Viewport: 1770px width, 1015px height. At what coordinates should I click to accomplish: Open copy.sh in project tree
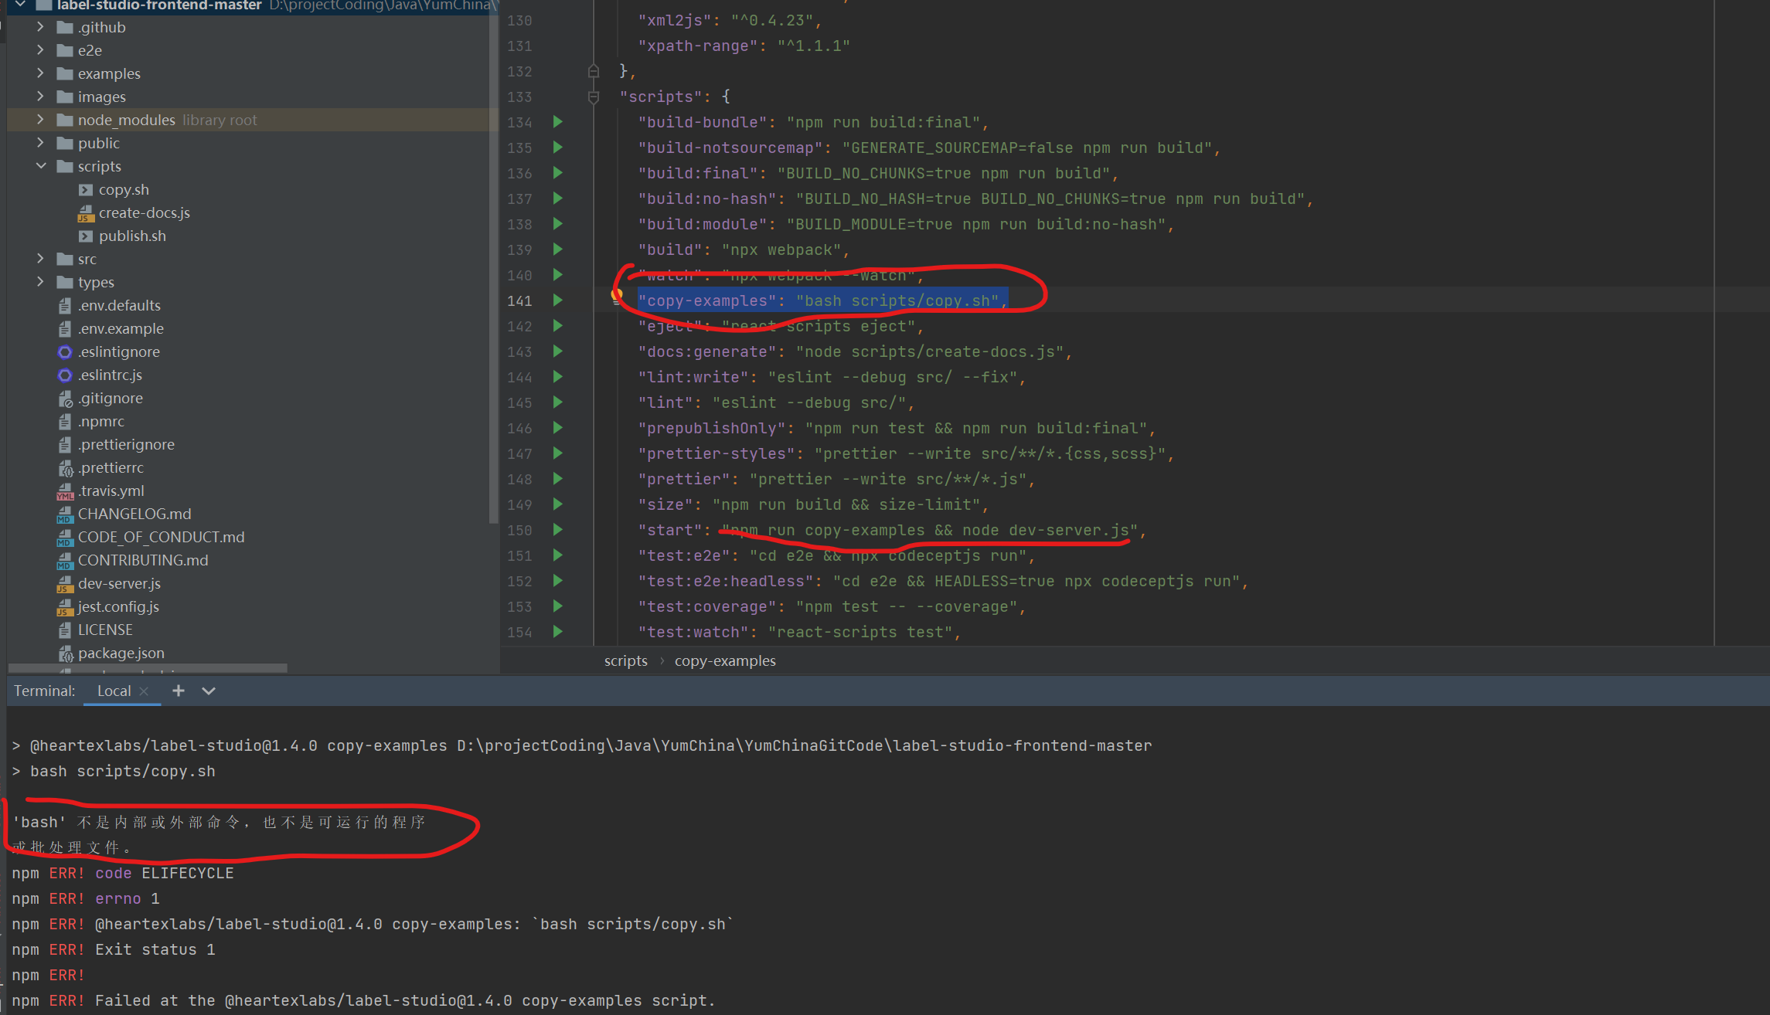click(124, 189)
